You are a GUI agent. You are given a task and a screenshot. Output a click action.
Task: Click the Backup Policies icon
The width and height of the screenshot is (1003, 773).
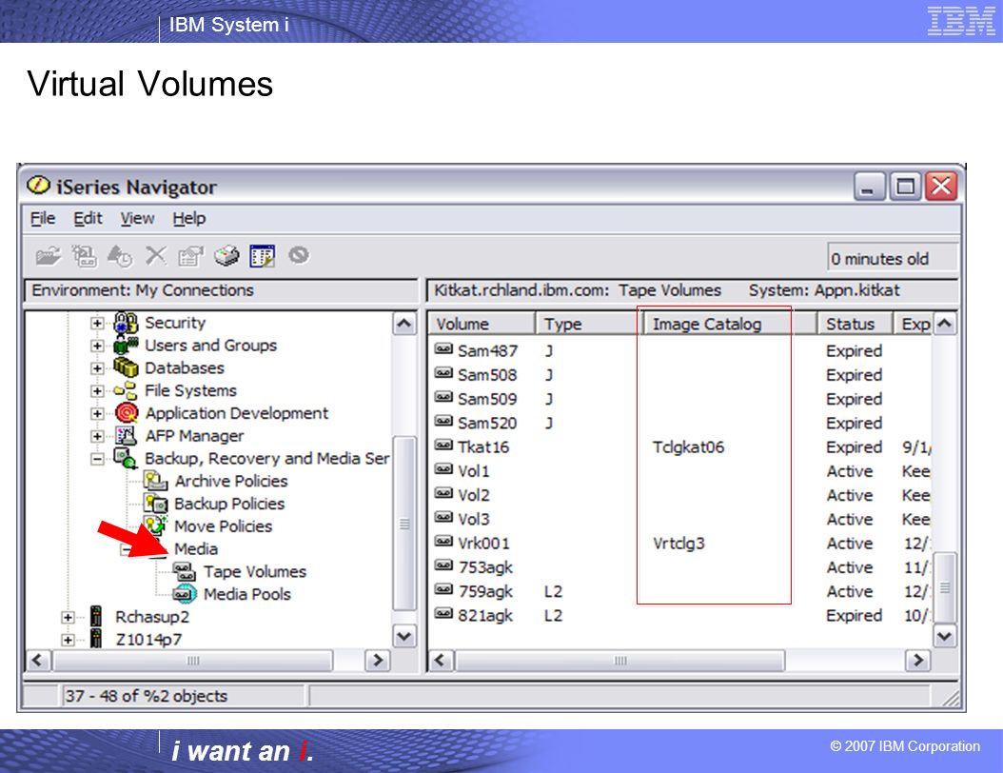coord(155,504)
